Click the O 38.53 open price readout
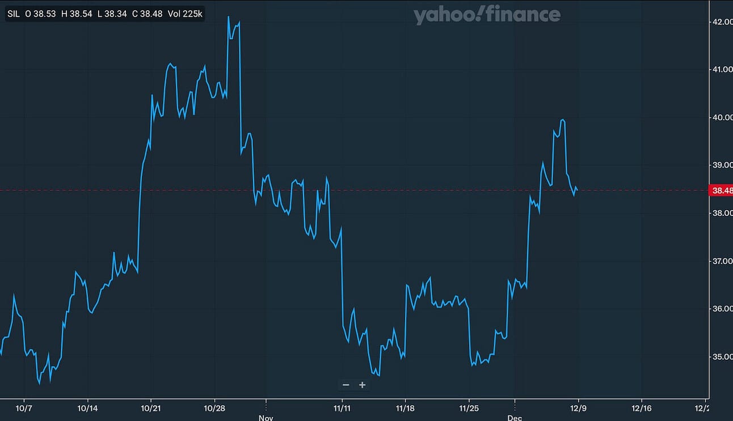The width and height of the screenshot is (733, 421). tap(40, 14)
